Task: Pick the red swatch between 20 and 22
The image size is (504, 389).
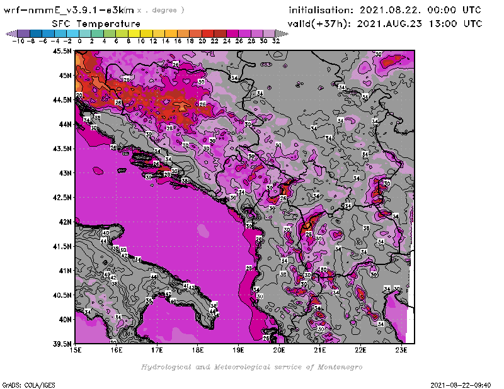Action: [207, 33]
